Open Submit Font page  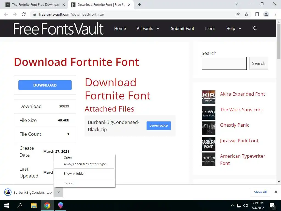tap(182, 28)
